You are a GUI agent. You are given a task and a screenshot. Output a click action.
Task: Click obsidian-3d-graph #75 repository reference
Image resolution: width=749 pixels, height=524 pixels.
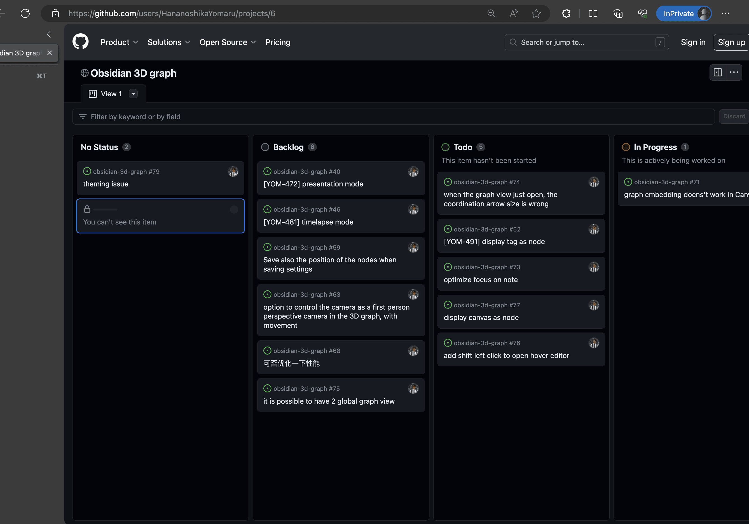click(306, 389)
